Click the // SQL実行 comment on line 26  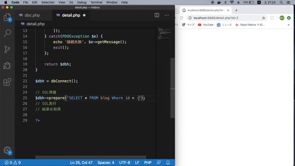click(46, 103)
